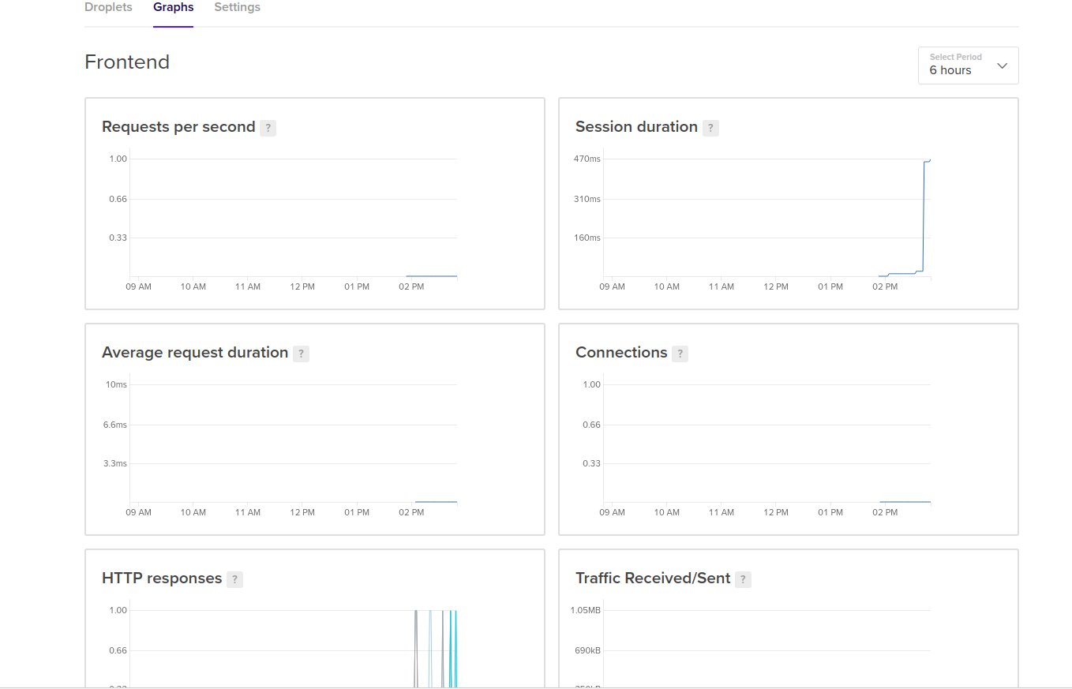Click the 470ms axis label on Session duration
The height and width of the screenshot is (689, 1072).
point(587,159)
